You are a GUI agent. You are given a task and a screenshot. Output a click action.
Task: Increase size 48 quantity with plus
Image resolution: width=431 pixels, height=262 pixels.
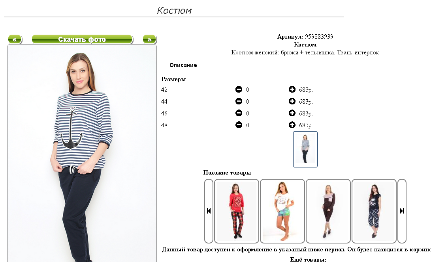[x=292, y=125]
